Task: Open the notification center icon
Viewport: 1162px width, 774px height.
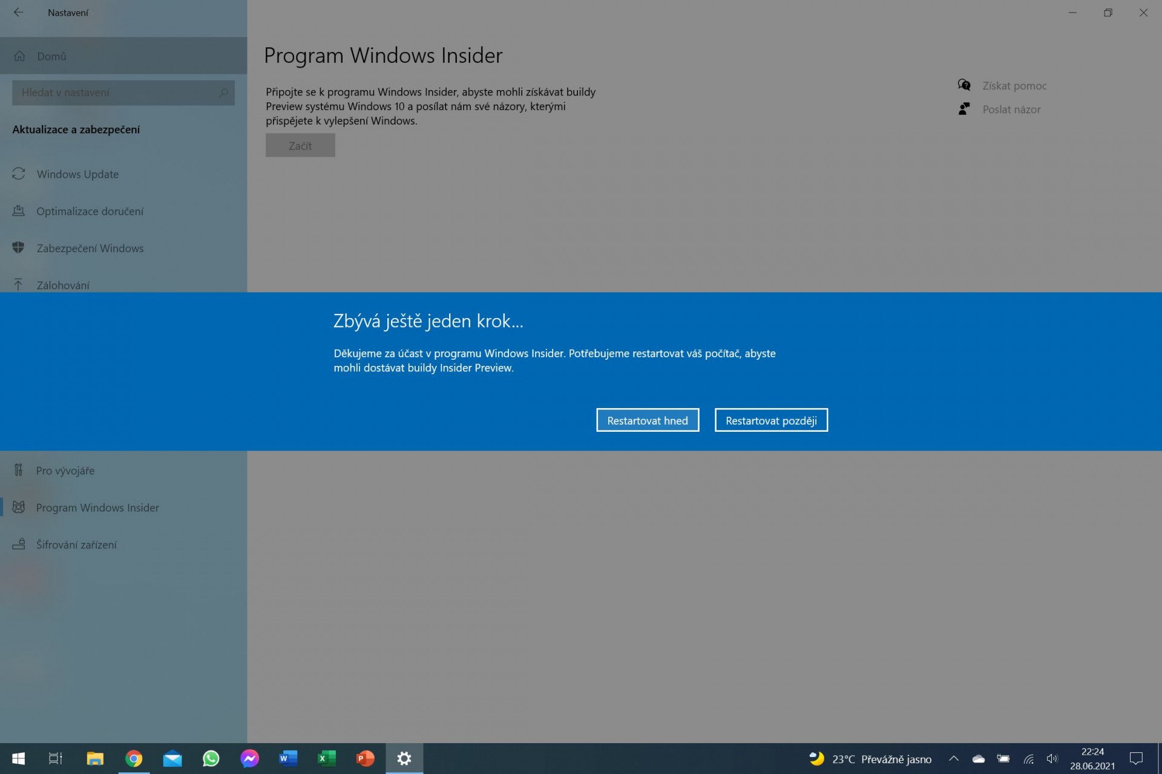Action: tap(1136, 758)
